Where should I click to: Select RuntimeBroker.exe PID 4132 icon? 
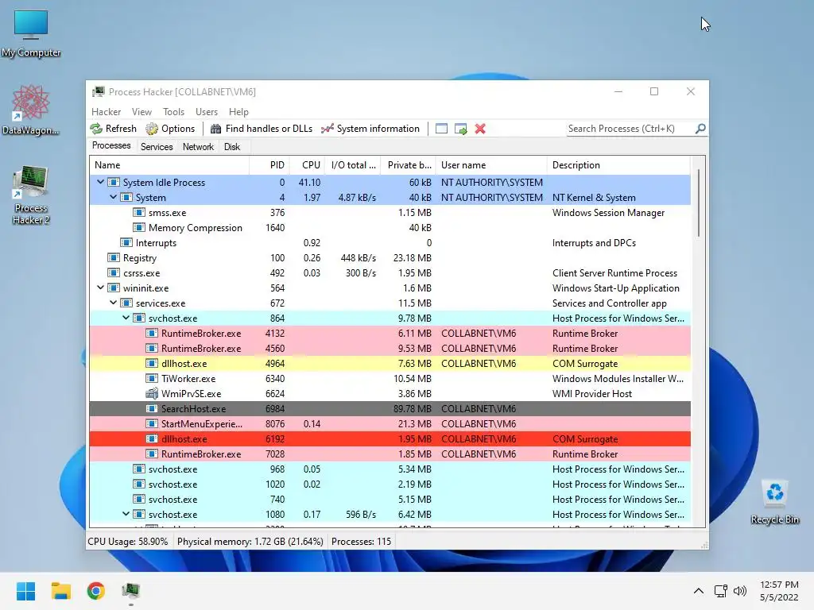(152, 333)
